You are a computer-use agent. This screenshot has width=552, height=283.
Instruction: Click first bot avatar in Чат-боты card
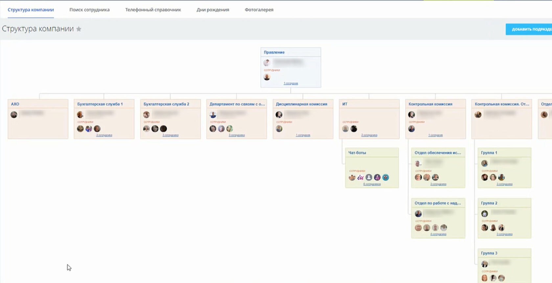click(352, 177)
